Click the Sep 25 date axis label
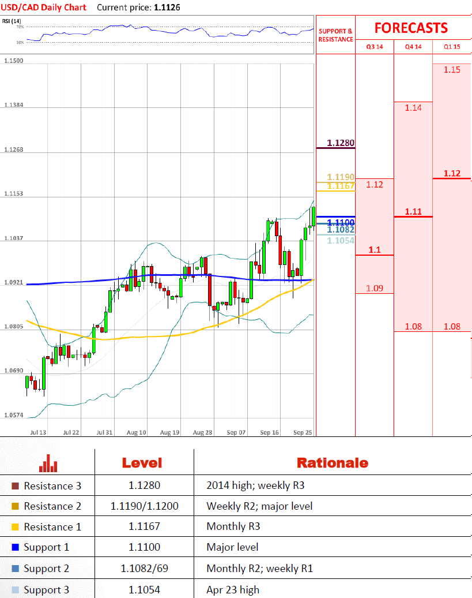The image size is (472, 598). point(303,432)
